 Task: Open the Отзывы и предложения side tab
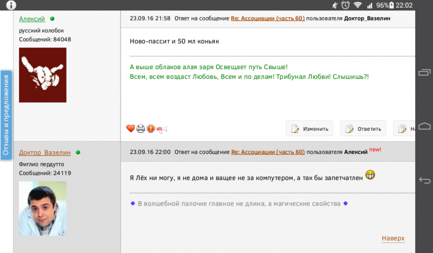click(x=6, y=115)
